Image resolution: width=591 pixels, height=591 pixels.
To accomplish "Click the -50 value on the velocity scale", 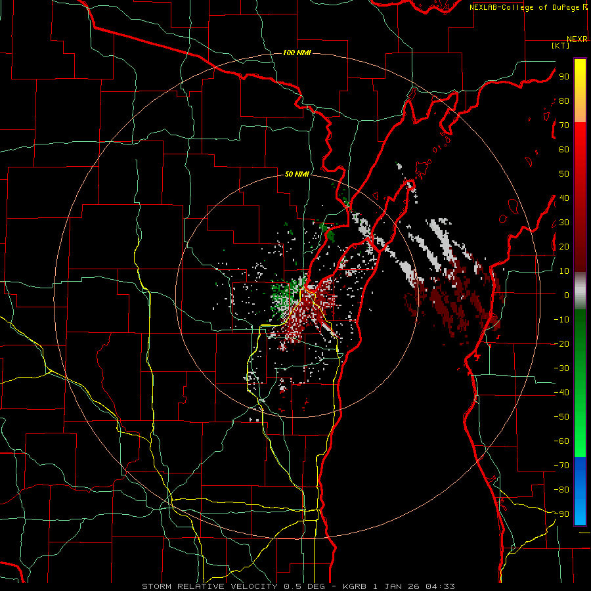I will (561, 417).
